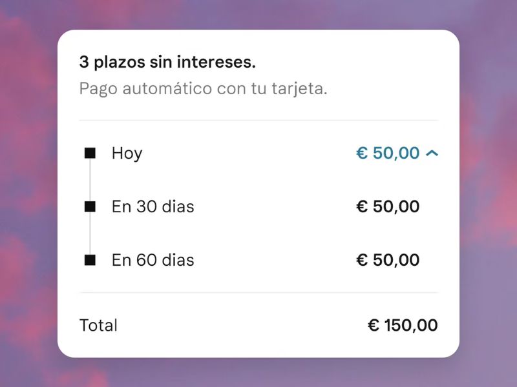Click the square marker for En 30 dias
This screenshot has height=387, width=517.
(x=90, y=206)
